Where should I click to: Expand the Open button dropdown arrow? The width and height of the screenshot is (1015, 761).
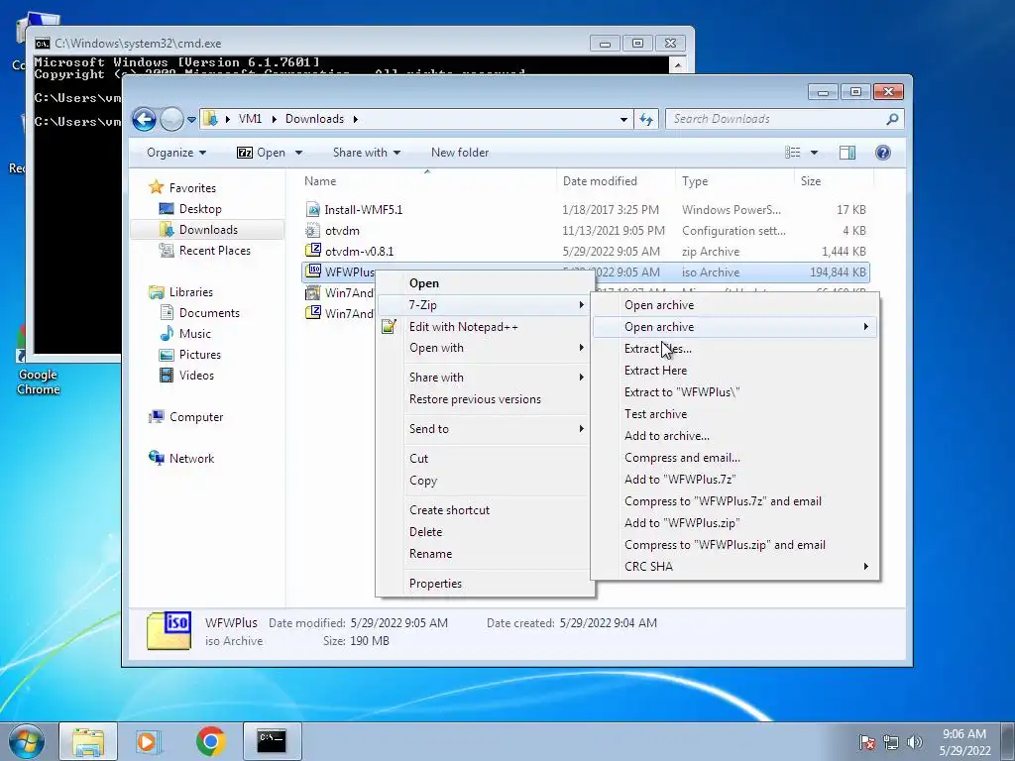coord(298,153)
